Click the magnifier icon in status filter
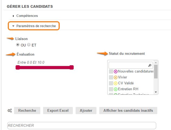 (x=150, y=65)
